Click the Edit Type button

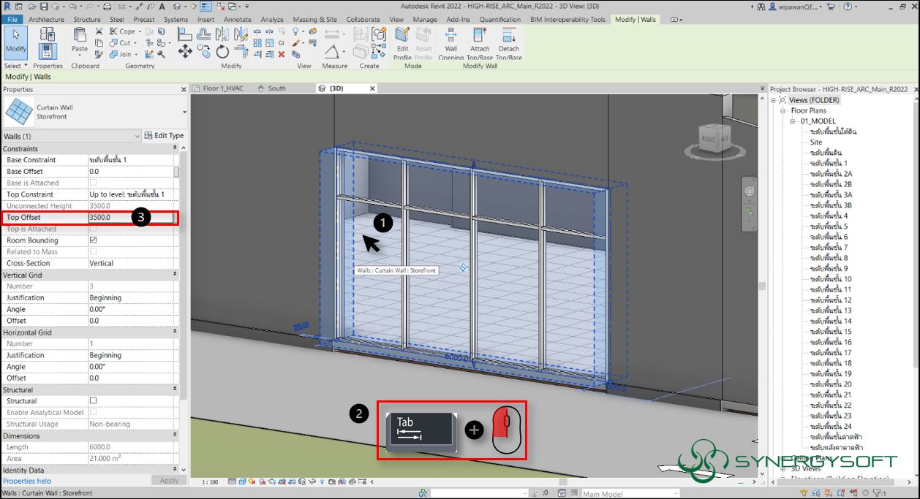click(165, 135)
